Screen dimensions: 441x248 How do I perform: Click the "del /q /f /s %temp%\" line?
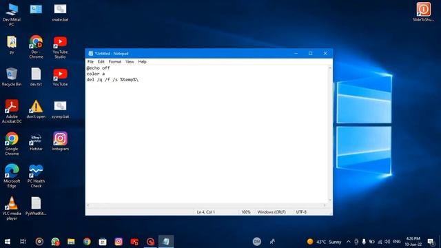click(112, 80)
